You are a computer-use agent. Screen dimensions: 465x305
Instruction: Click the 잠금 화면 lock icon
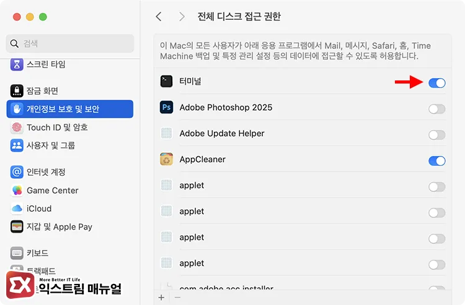[x=17, y=91]
